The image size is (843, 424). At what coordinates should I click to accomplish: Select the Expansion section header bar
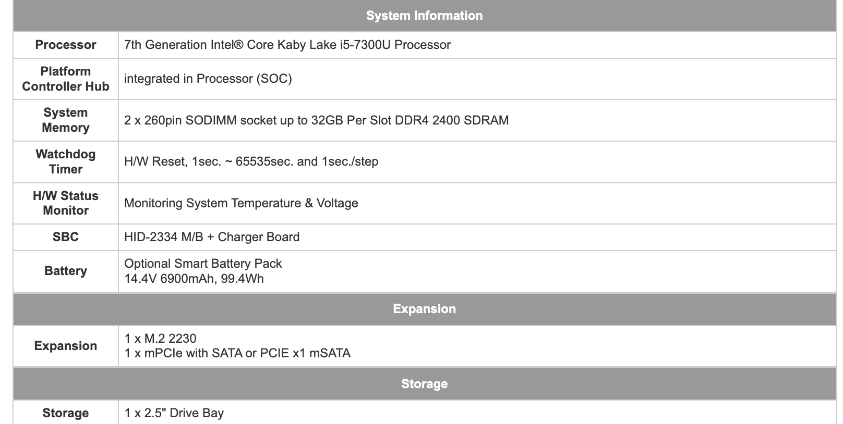click(x=424, y=309)
